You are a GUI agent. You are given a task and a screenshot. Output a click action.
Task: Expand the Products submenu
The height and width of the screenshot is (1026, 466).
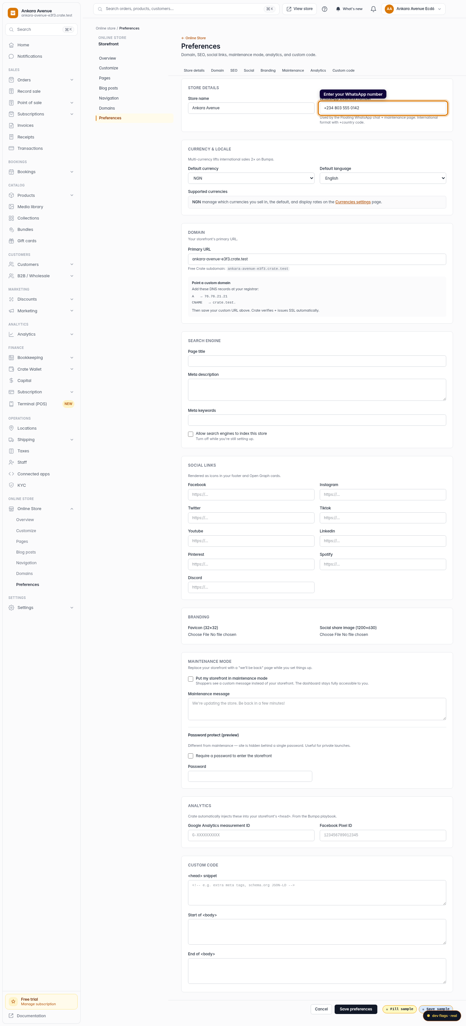tap(72, 196)
